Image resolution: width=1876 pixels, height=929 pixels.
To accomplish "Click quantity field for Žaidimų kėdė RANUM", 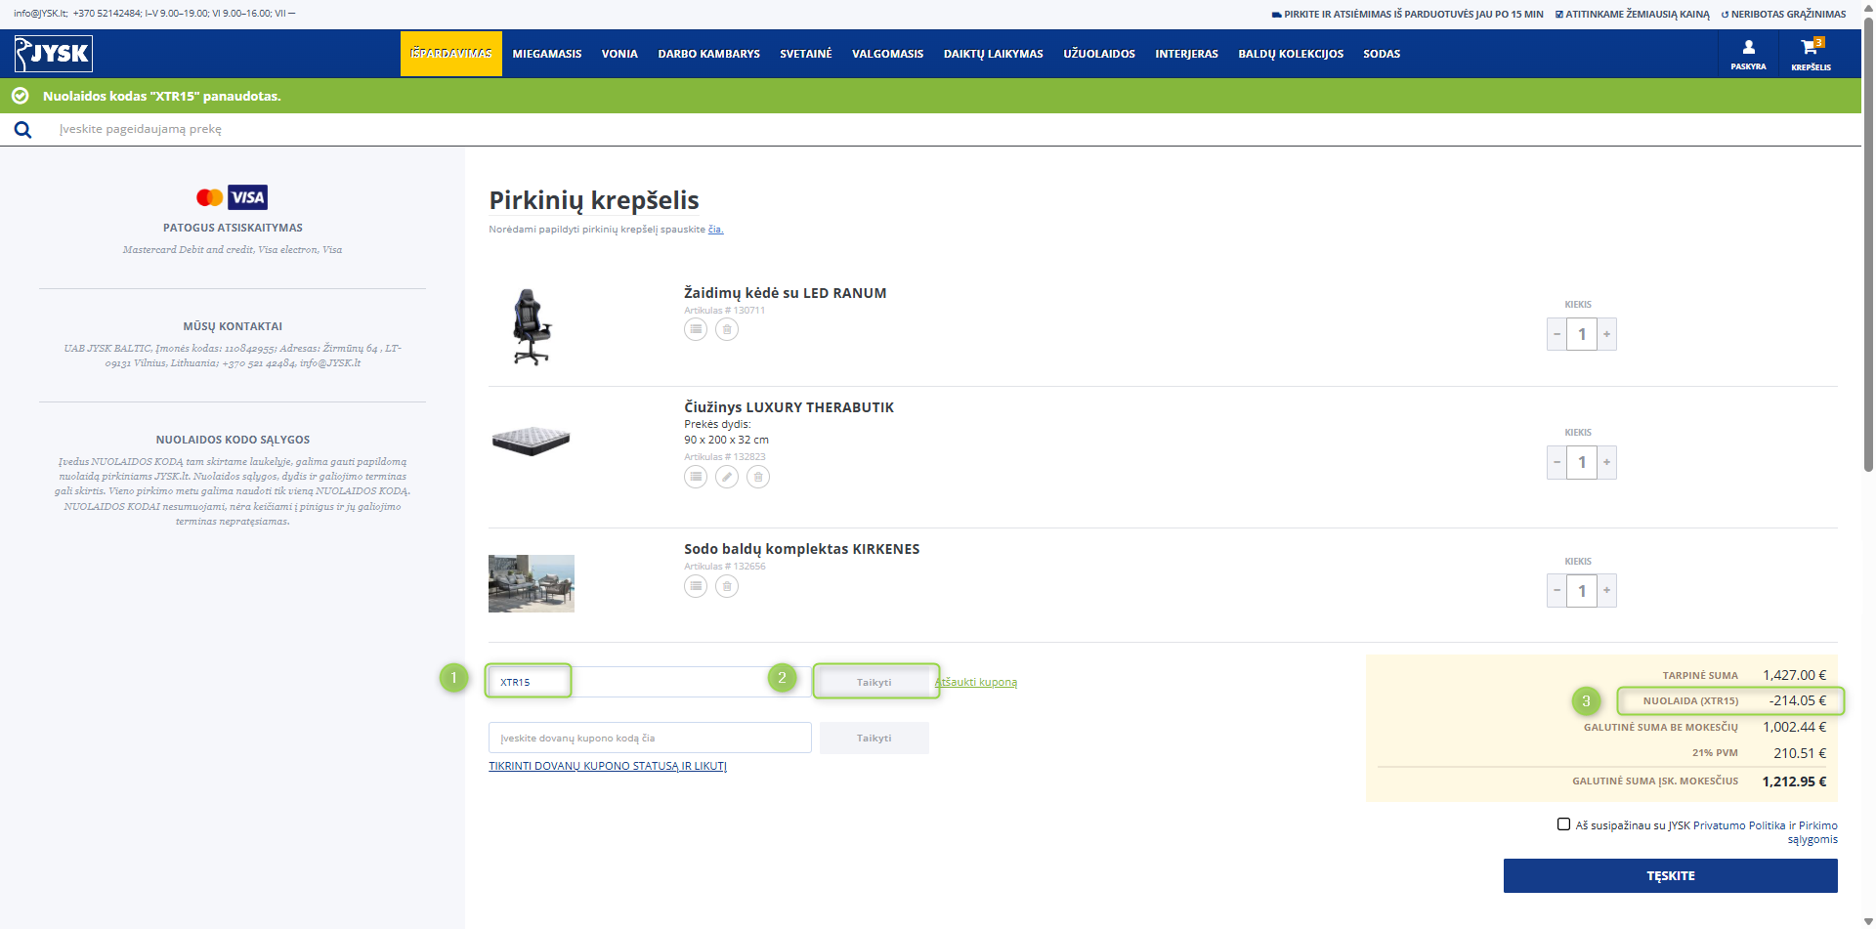I will click(x=1582, y=334).
